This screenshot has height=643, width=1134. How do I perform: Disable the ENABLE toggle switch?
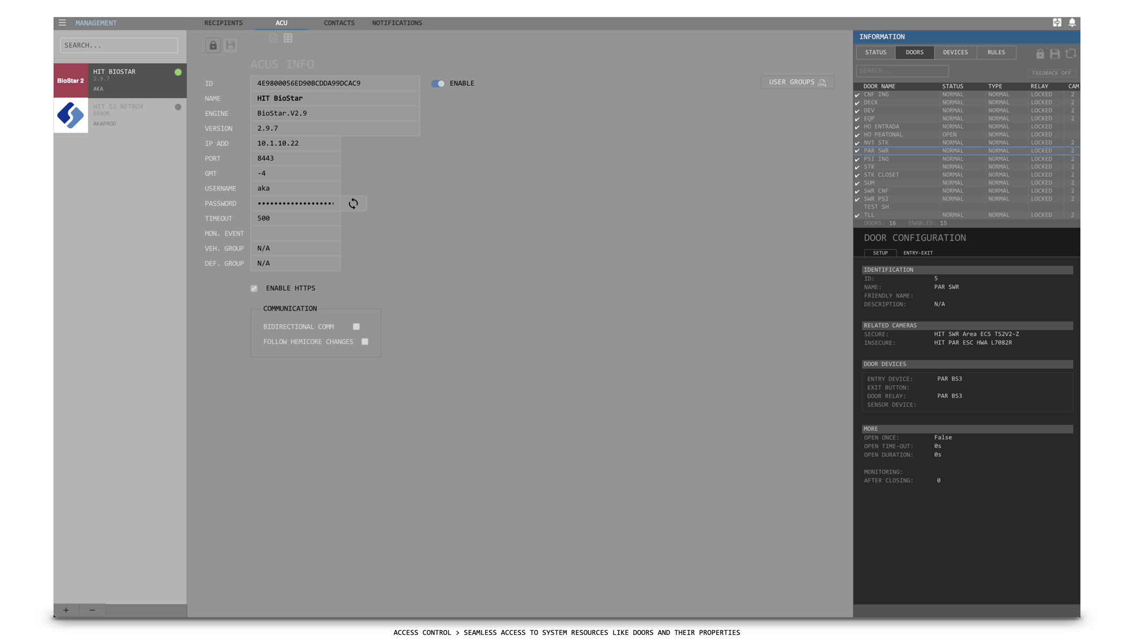[438, 84]
